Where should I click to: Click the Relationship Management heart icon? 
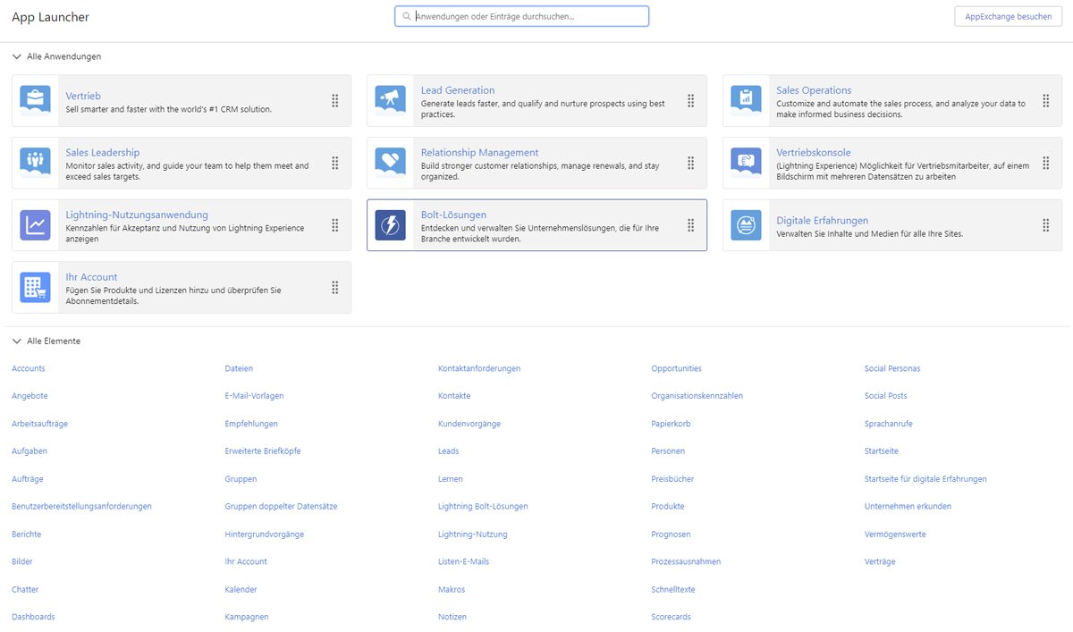point(391,163)
